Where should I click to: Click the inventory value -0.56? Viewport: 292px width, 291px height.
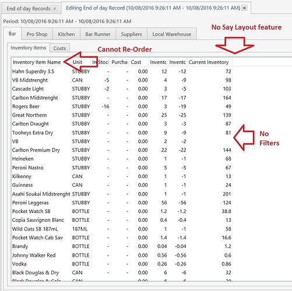pyautogui.click(x=181, y=255)
